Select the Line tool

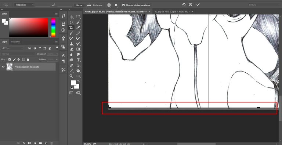click(x=71, y=71)
